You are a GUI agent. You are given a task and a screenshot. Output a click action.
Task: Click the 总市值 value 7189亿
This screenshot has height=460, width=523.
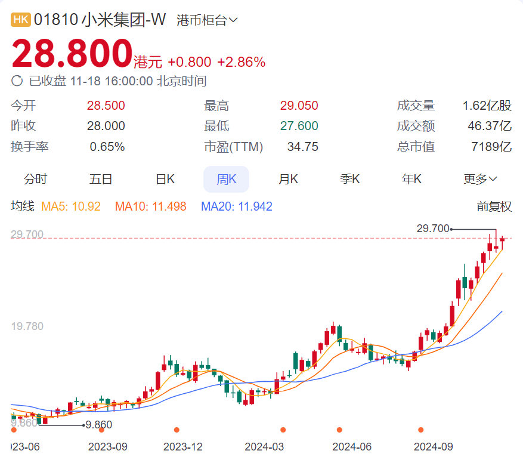pyautogui.click(x=491, y=147)
